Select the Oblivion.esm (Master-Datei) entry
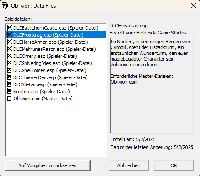The width and height of the screenshot is (200, 176). [x=43, y=99]
